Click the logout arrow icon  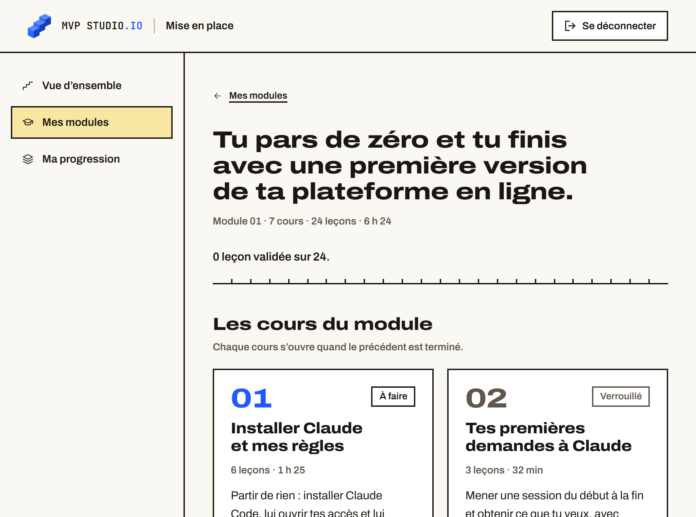tap(570, 26)
